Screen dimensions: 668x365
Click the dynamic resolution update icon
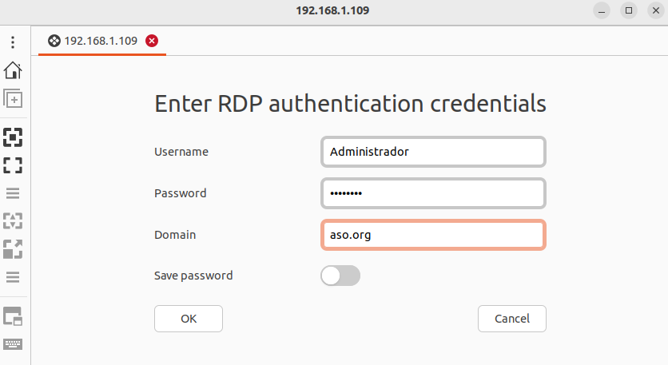pyautogui.click(x=13, y=221)
